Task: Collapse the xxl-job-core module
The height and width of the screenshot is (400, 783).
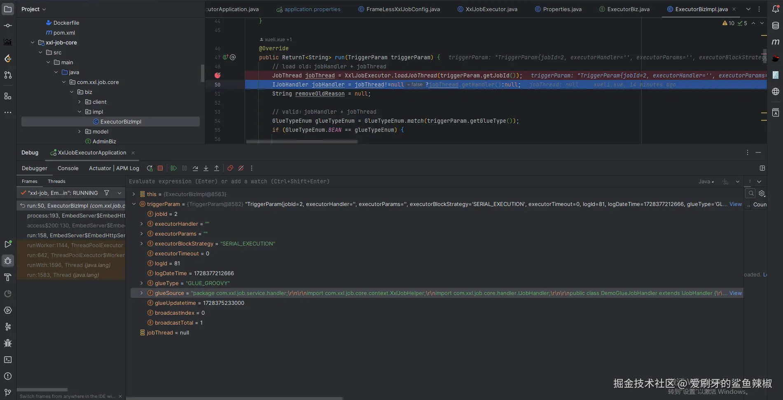Action: pos(33,42)
